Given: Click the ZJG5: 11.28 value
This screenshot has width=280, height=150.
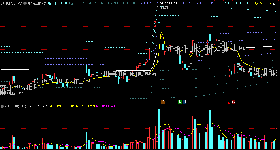Looking at the screenshot, I should 168,3.
